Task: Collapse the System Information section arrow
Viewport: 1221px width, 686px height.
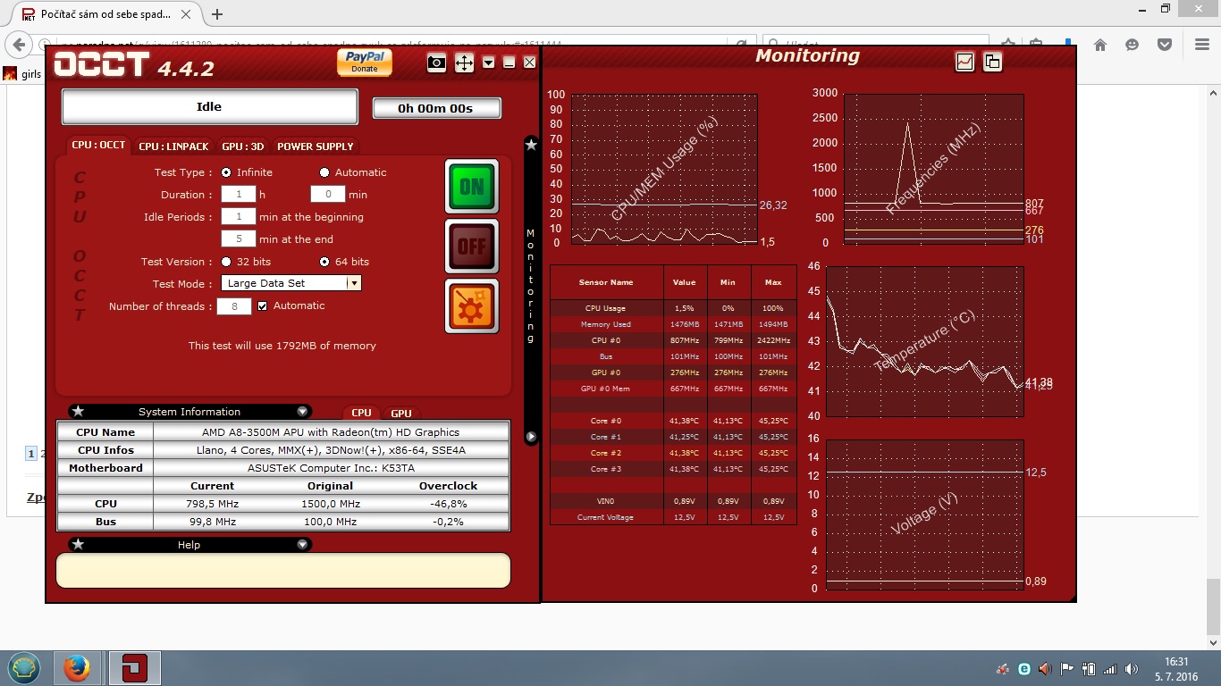Action: [x=302, y=412]
